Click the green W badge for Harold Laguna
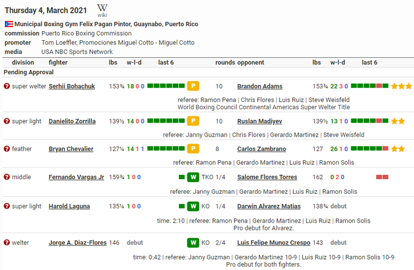The image size is (414, 270). pos(193,207)
